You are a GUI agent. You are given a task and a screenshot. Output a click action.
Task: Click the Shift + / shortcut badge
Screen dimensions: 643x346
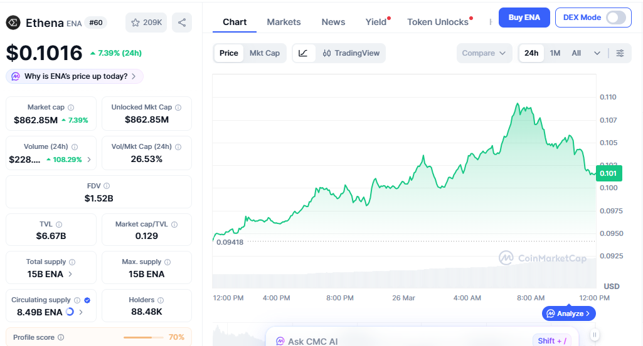pyautogui.click(x=552, y=341)
